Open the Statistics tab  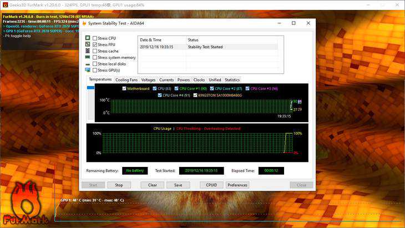tap(232, 80)
